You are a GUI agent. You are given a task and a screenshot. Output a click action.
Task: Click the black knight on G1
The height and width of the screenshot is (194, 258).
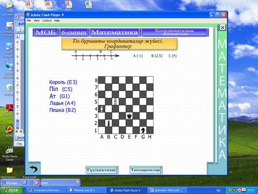point(143,130)
